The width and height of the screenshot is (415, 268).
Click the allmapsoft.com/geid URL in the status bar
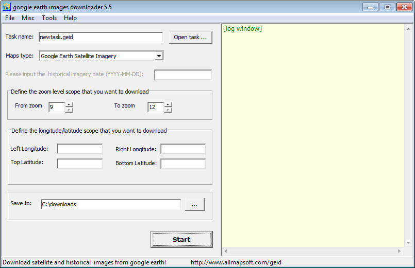click(236, 262)
